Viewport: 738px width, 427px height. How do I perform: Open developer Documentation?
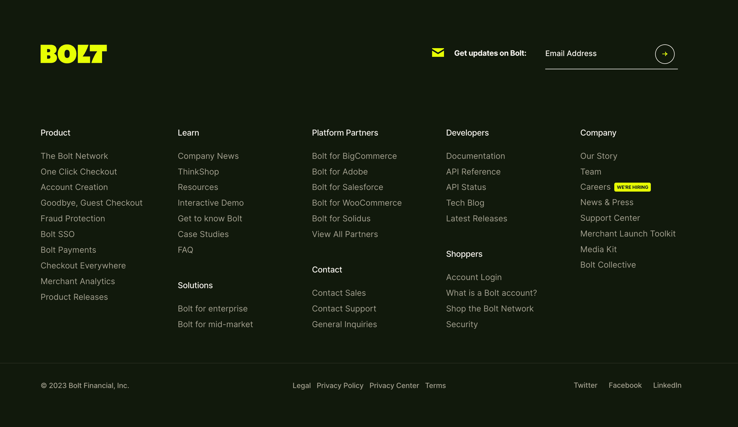(x=475, y=156)
